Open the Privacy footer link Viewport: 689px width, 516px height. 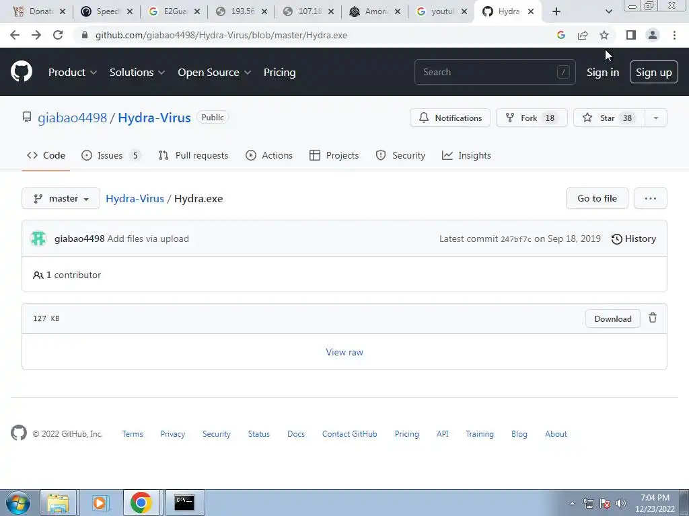point(173,434)
